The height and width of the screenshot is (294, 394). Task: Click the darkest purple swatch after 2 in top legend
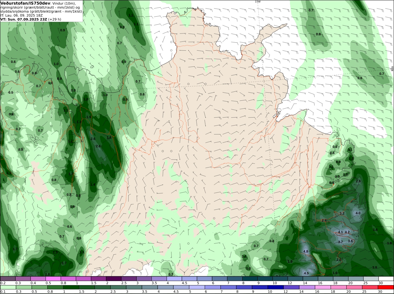(113, 279)
